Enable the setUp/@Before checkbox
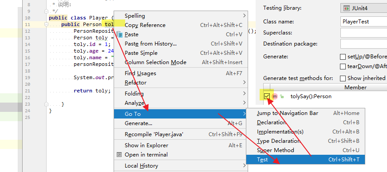The image size is (387, 172). (x=343, y=57)
